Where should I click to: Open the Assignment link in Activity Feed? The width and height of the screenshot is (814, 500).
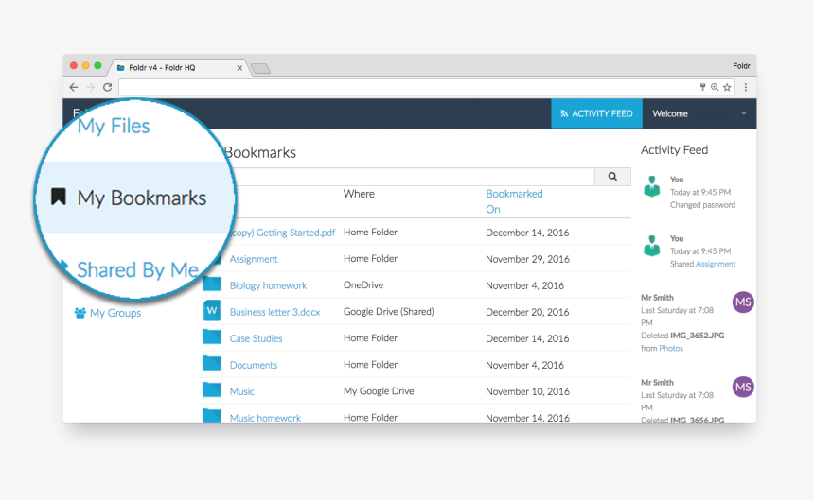(x=716, y=264)
